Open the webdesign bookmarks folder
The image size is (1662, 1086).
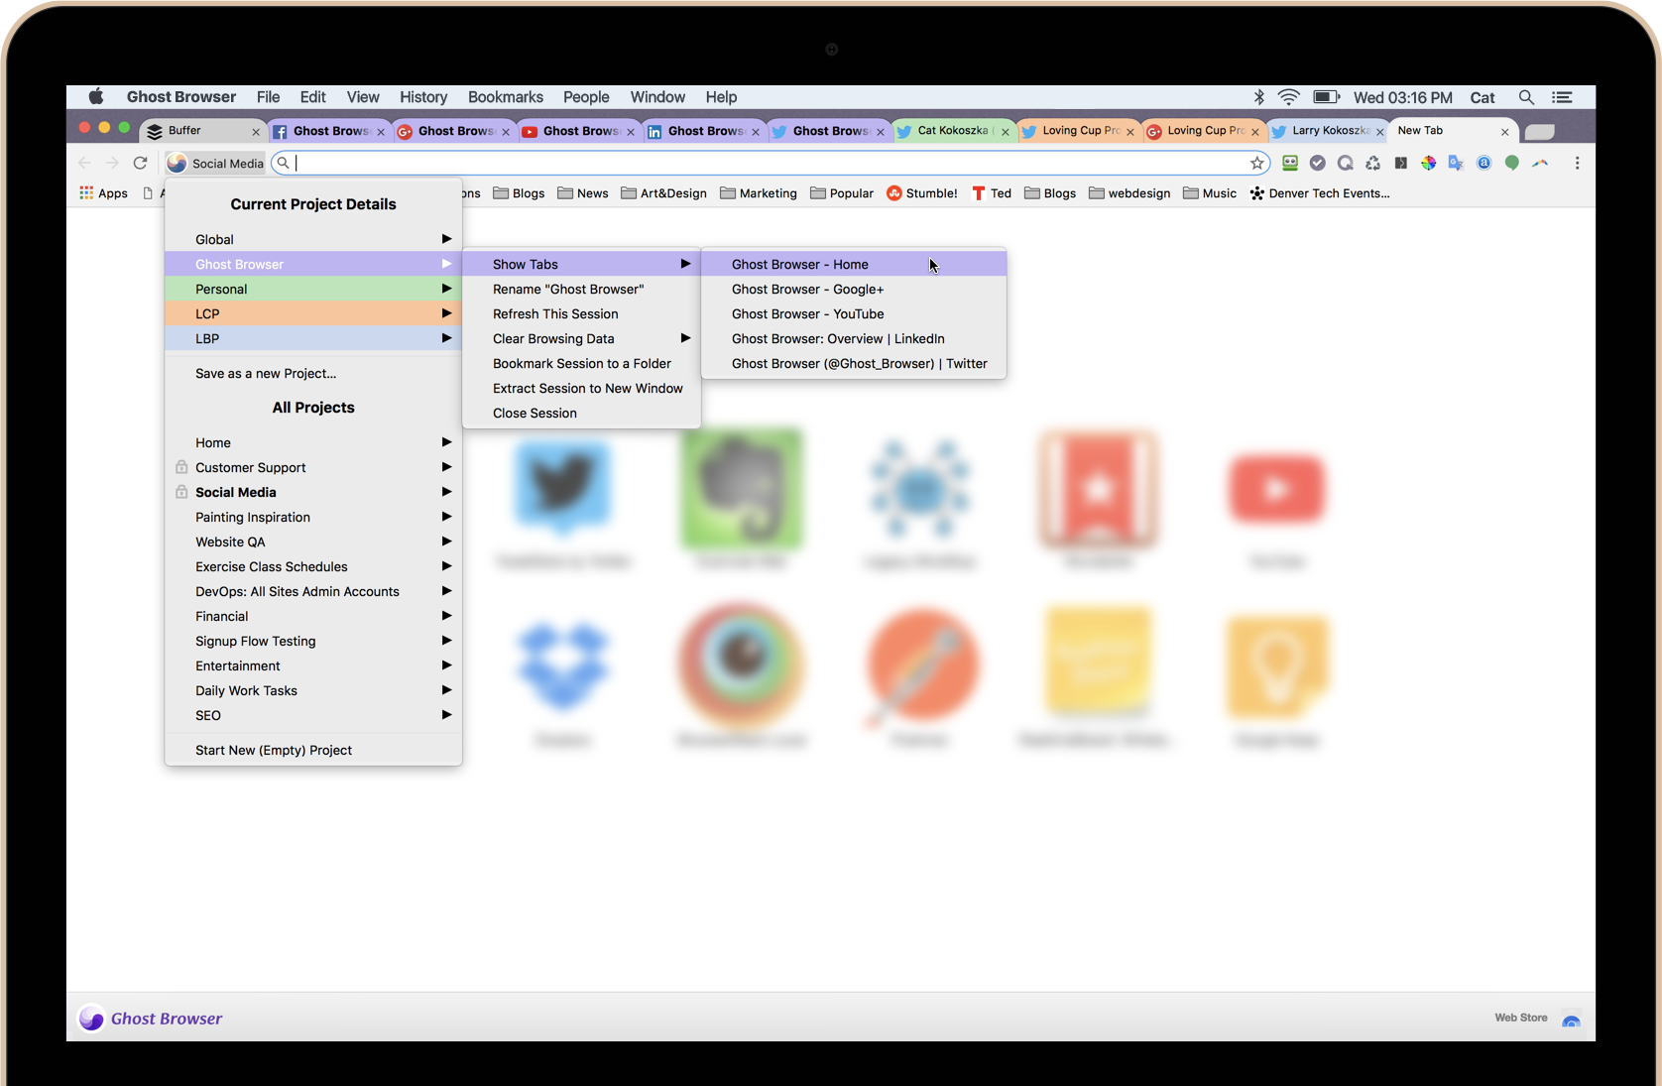click(x=1129, y=193)
